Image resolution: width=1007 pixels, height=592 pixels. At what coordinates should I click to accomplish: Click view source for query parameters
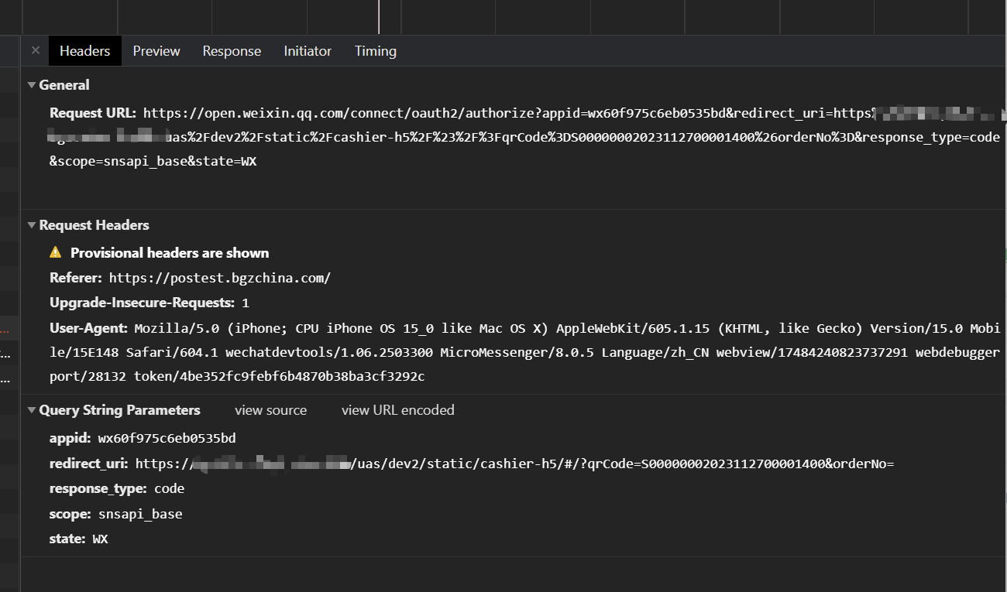270,410
